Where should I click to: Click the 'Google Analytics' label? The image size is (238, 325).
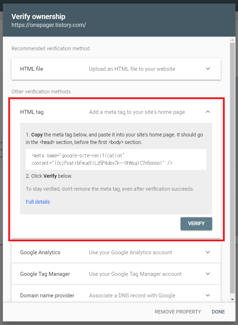pos(40,252)
